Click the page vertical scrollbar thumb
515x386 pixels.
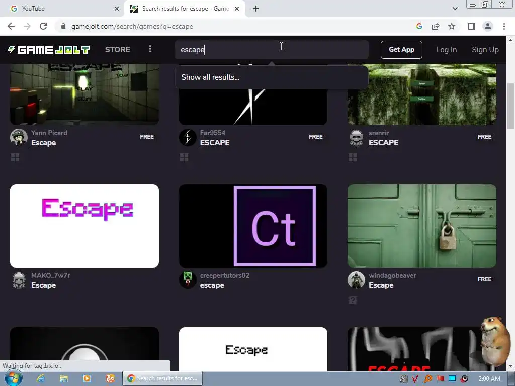[510, 106]
